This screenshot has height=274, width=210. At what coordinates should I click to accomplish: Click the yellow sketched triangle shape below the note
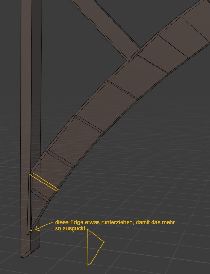point(95,247)
